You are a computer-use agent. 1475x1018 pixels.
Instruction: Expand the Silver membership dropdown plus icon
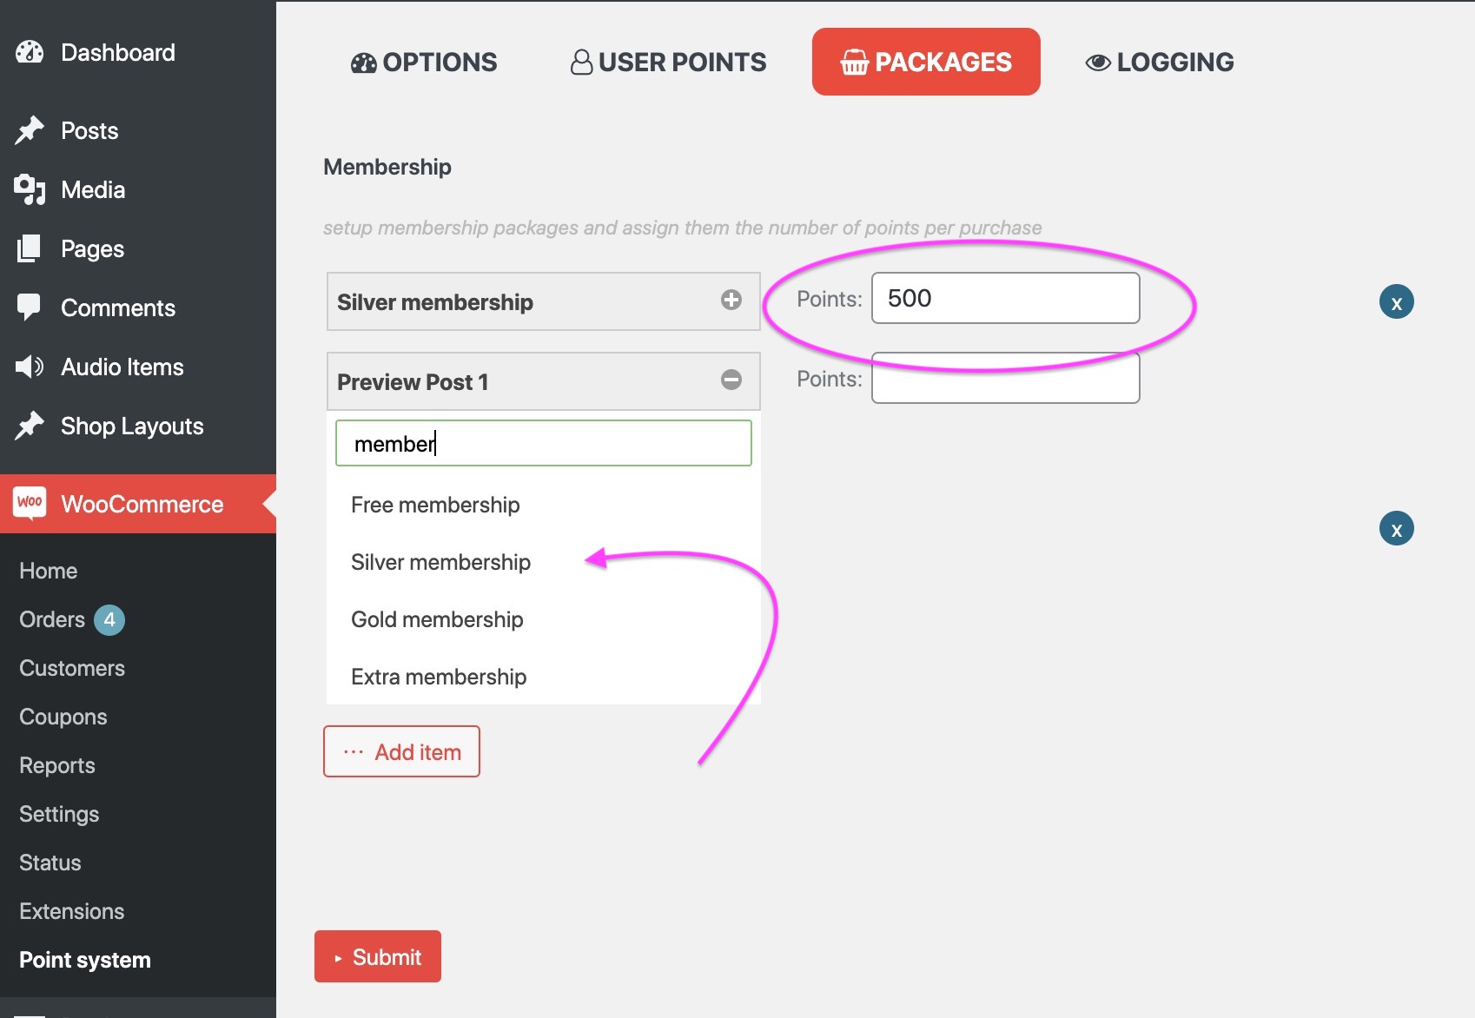(x=731, y=300)
